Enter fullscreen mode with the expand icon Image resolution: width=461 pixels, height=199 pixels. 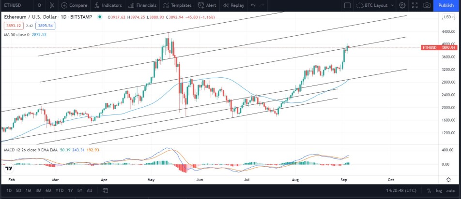pyautogui.click(x=415, y=5)
